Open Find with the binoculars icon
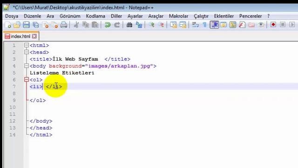 click(129, 25)
